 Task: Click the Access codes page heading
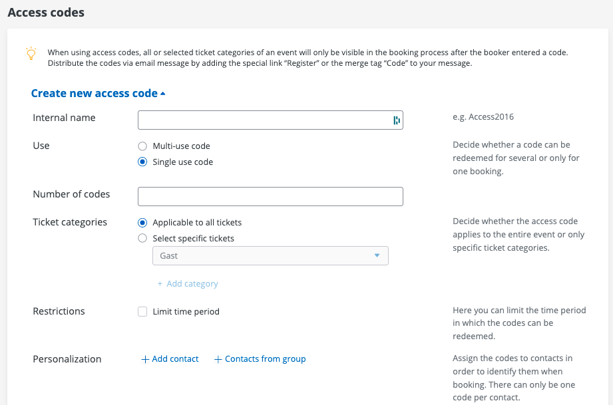[x=46, y=13]
